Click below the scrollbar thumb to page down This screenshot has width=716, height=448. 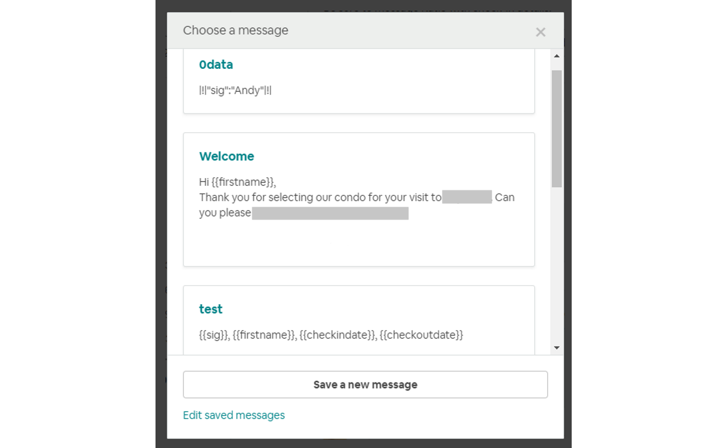tap(557, 263)
